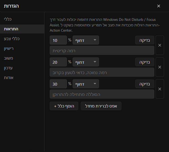Open the דחוף dropdown for the 20% rule
Screen dimensions: 169x152
(86, 62)
